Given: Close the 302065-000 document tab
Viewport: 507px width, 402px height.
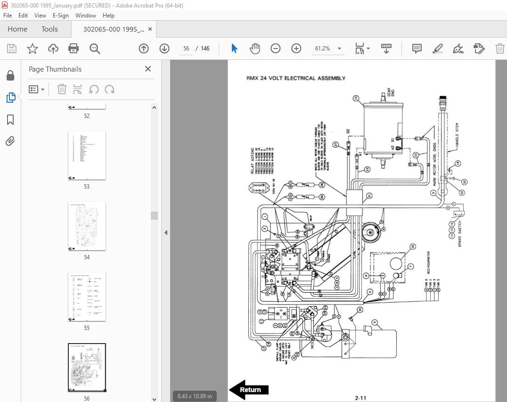Looking at the screenshot, I should (150, 29).
